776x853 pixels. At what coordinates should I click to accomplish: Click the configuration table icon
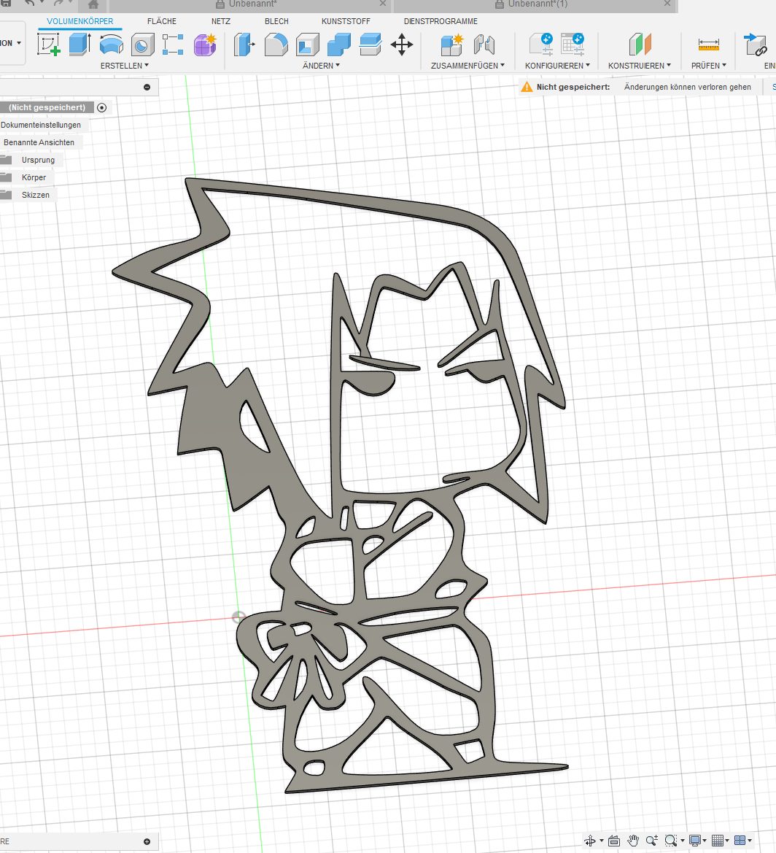click(x=573, y=44)
